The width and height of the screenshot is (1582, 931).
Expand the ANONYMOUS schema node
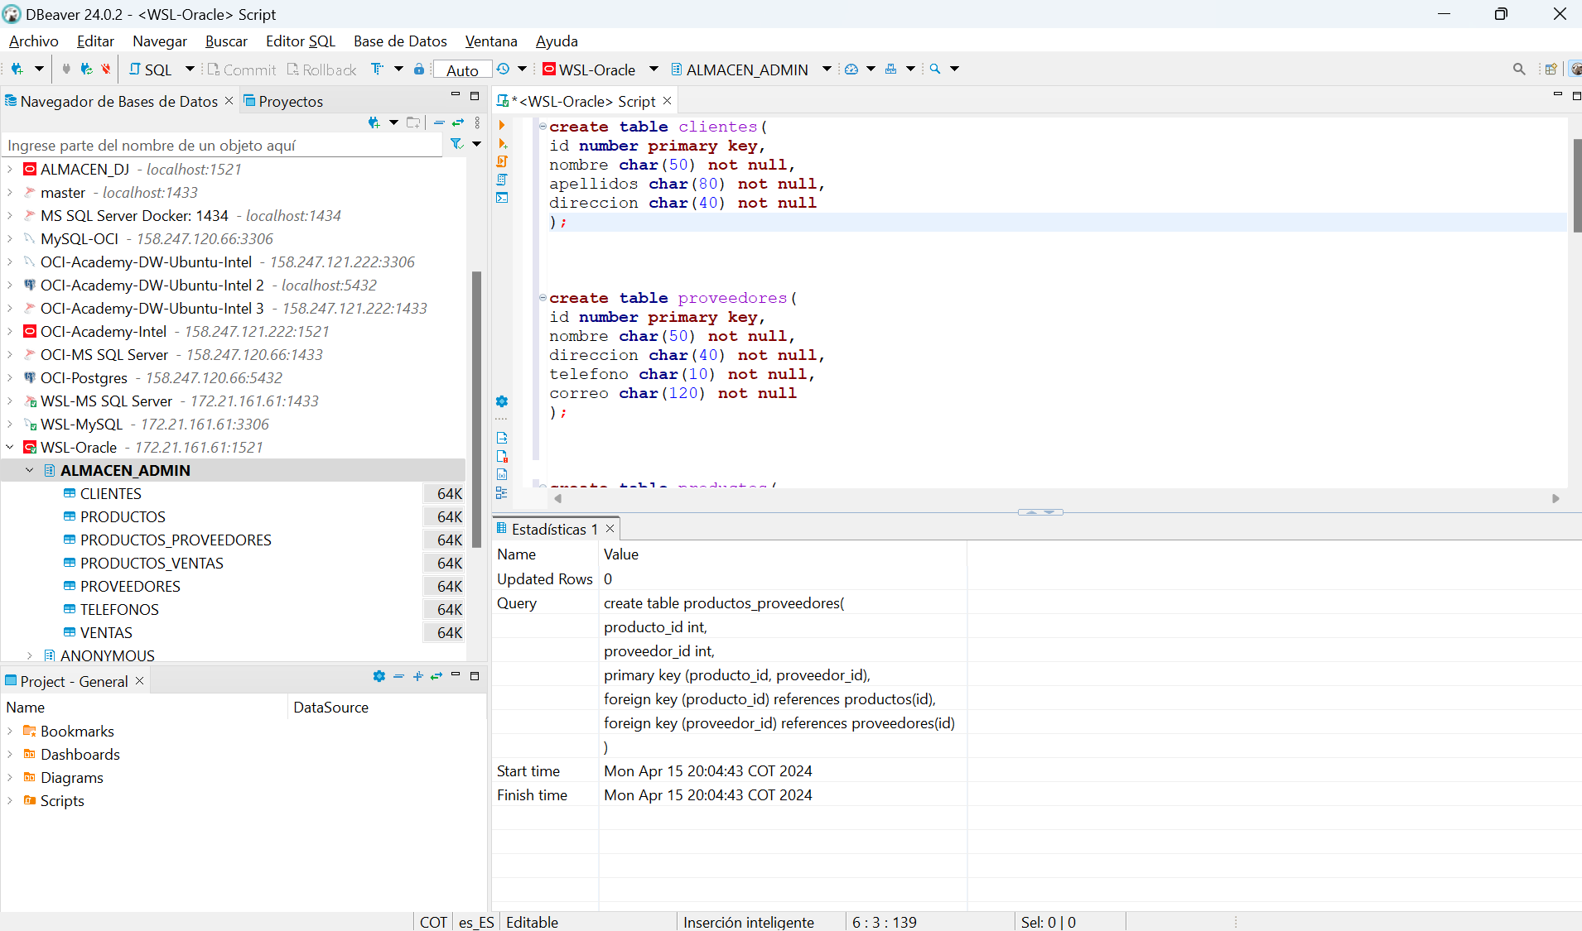[x=30, y=655]
